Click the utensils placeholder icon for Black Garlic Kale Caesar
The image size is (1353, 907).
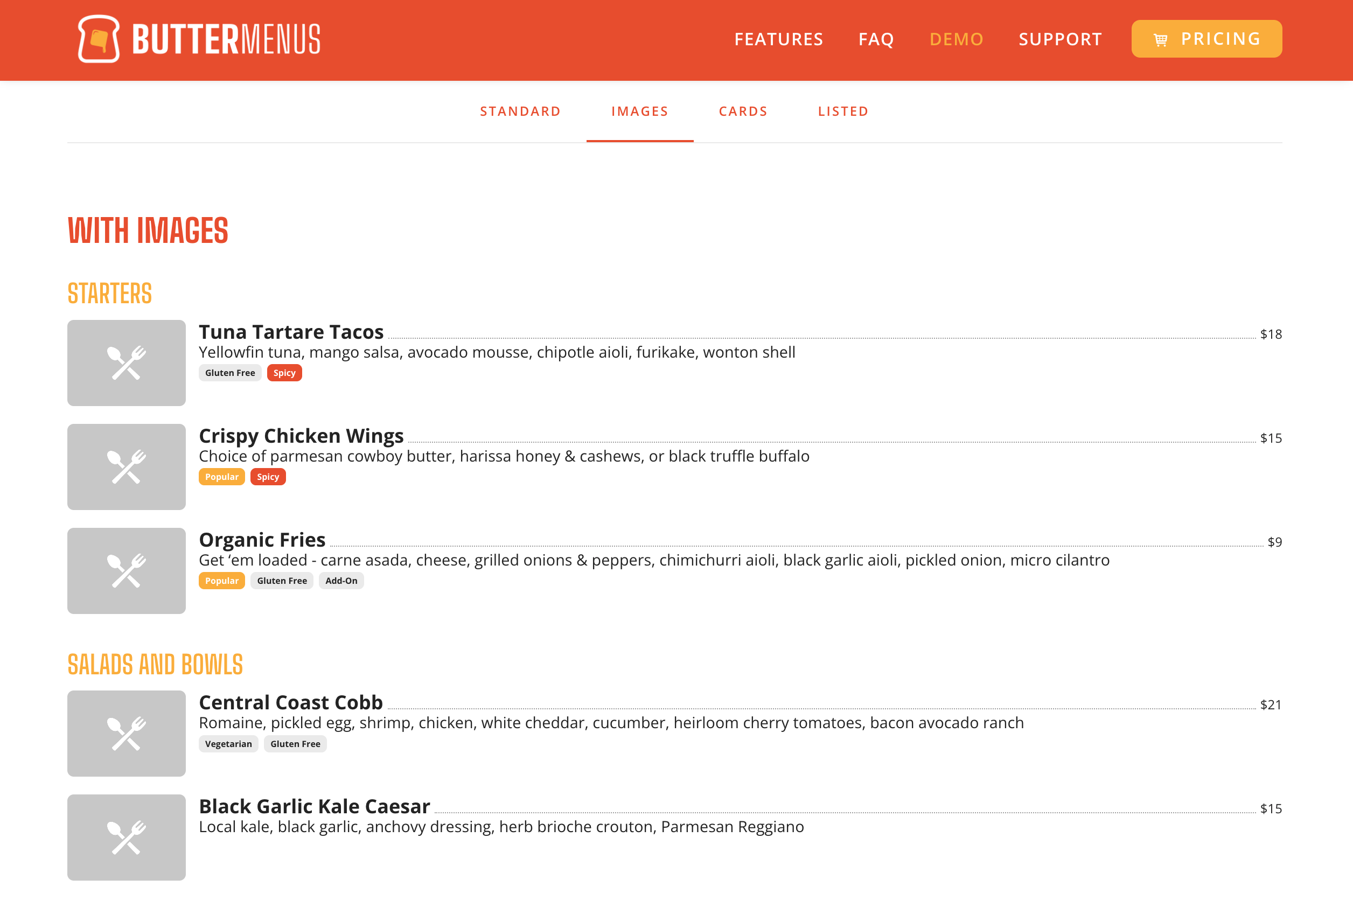click(x=126, y=838)
